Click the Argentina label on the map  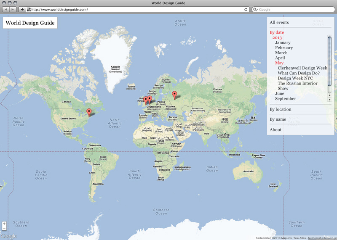[98, 184]
